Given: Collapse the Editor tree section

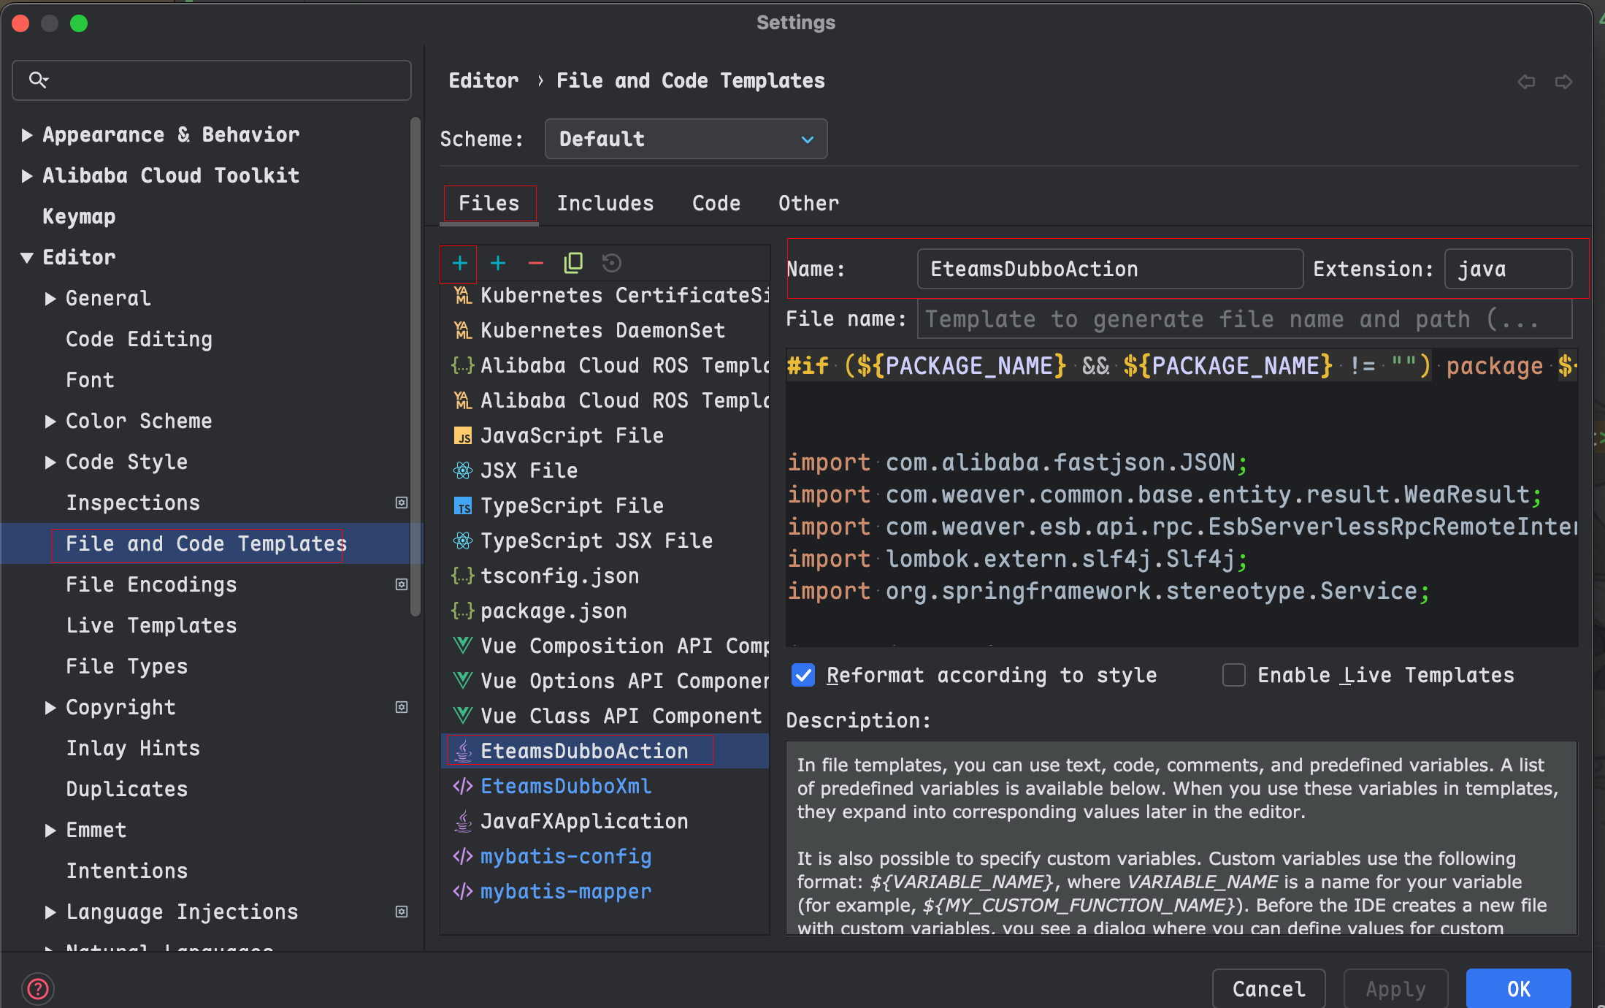Looking at the screenshot, I should pyautogui.click(x=27, y=257).
